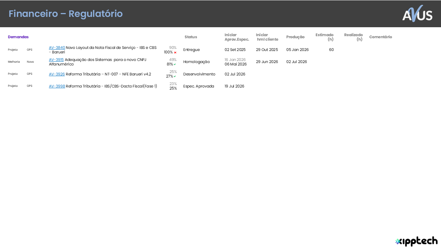Click Projeto label in AV-3840 row
441x248 pixels.
[x=13, y=50]
